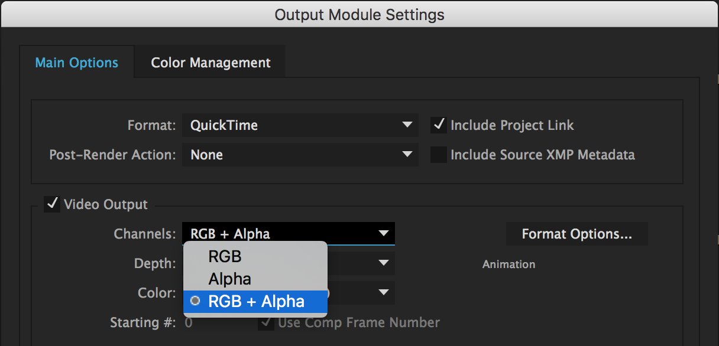Click the Channels field label
The height and width of the screenshot is (346, 719).
click(x=145, y=234)
